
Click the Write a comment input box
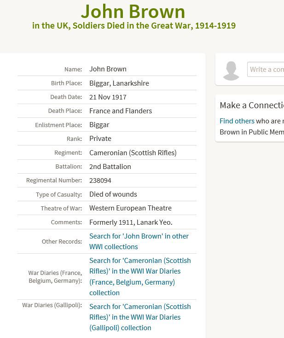[266, 70]
